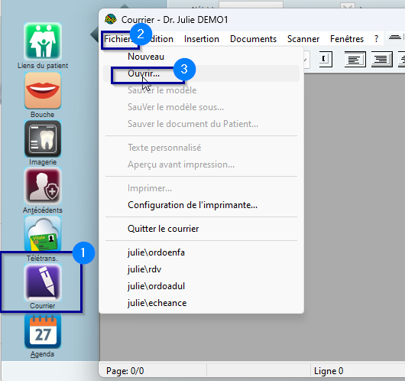Choose Ouvrir... from the Fichier menu
Screen dimensions: 405x381
coord(201,73)
